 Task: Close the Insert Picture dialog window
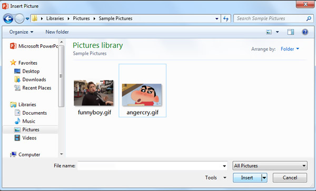pyautogui.click(x=305, y=4)
